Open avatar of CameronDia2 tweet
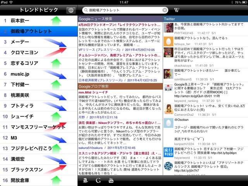 click(169, 109)
